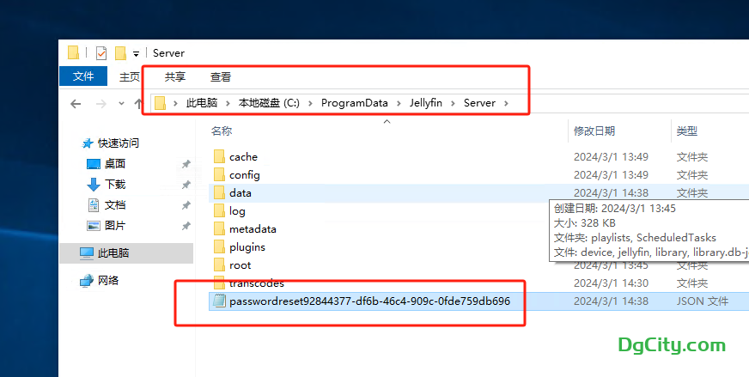
Task: Click the cache folder icon
Action: [219, 156]
